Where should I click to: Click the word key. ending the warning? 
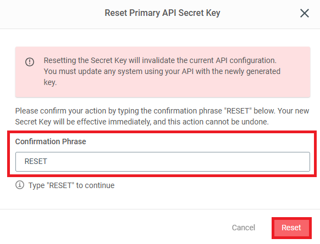(x=50, y=82)
